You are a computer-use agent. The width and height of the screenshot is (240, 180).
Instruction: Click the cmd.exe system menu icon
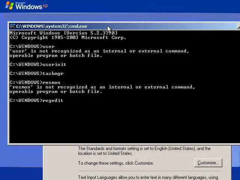click(x=12, y=26)
